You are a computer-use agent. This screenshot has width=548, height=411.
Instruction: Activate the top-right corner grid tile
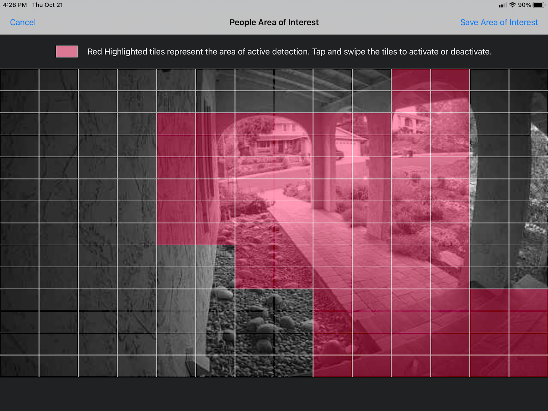(x=528, y=80)
